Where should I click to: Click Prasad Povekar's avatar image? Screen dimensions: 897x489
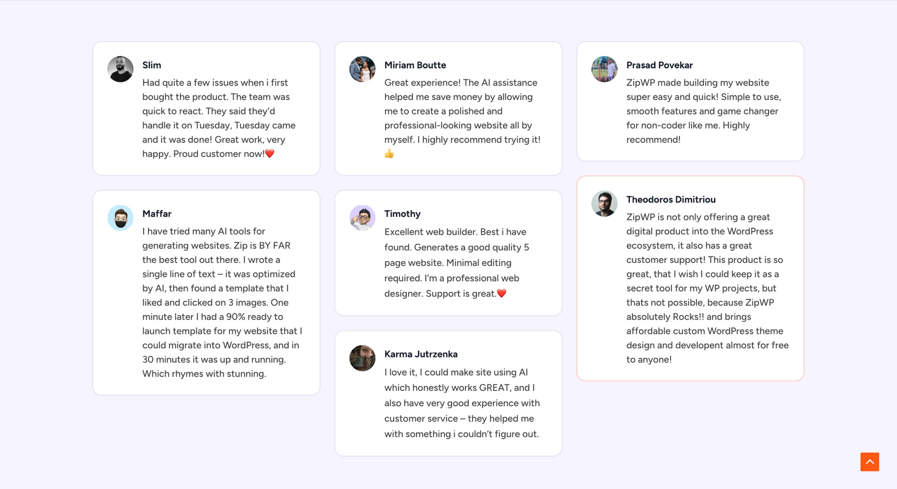pos(604,69)
